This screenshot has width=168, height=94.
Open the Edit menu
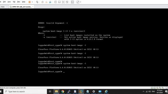4,2
